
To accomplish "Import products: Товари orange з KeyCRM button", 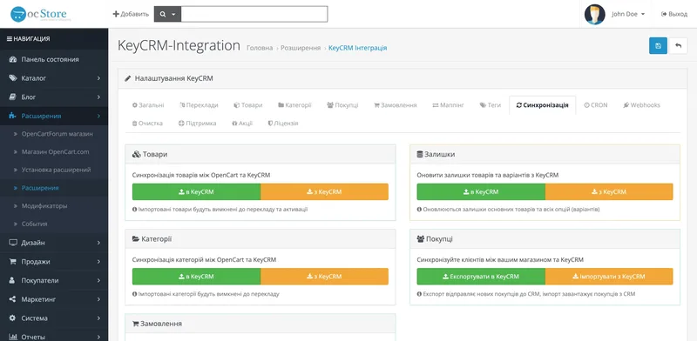I will pos(324,191).
